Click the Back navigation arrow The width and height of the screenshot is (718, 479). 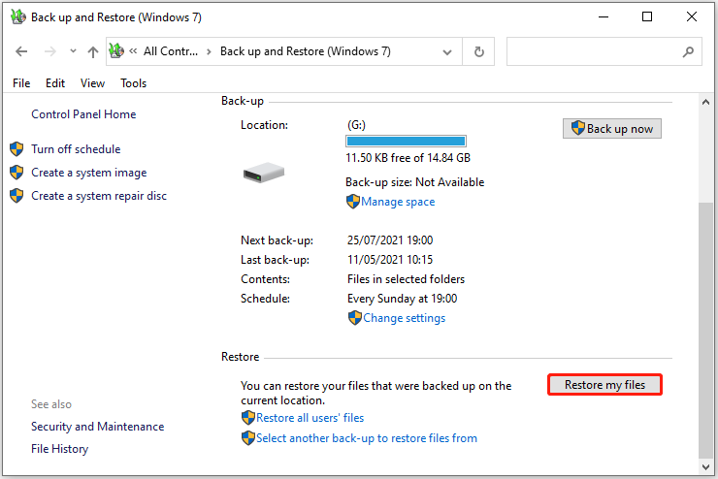pyautogui.click(x=21, y=51)
